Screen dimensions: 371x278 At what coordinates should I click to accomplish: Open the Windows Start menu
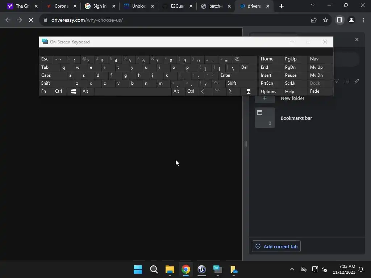pos(138,269)
